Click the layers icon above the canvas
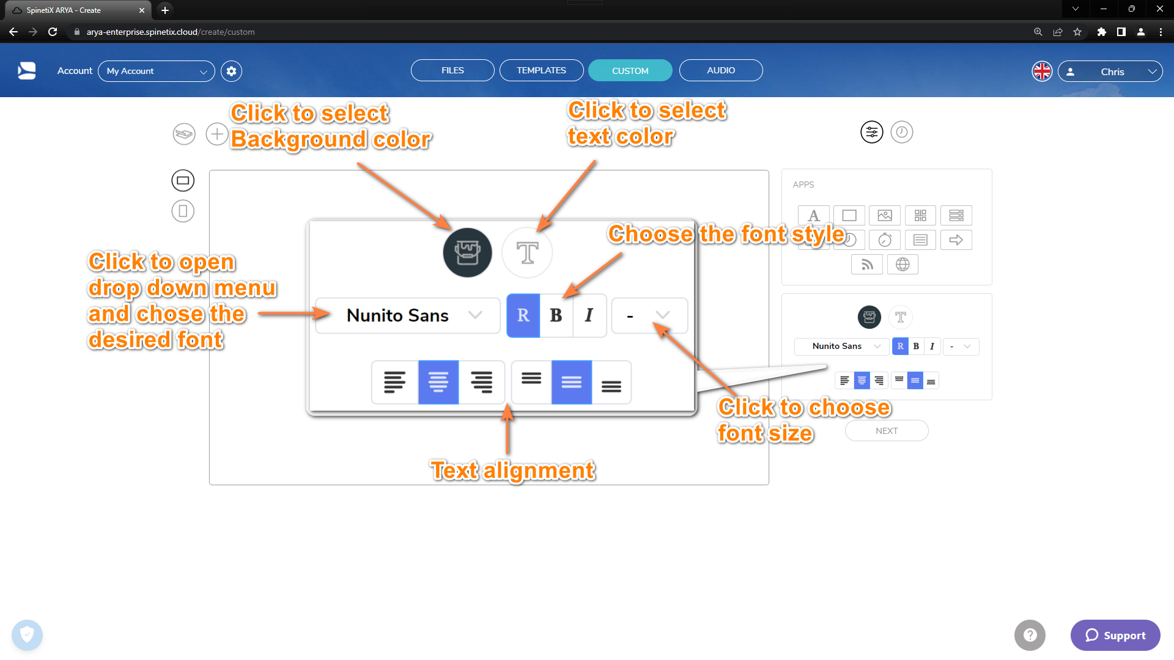The image size is (1174, 660). point(183,134)
